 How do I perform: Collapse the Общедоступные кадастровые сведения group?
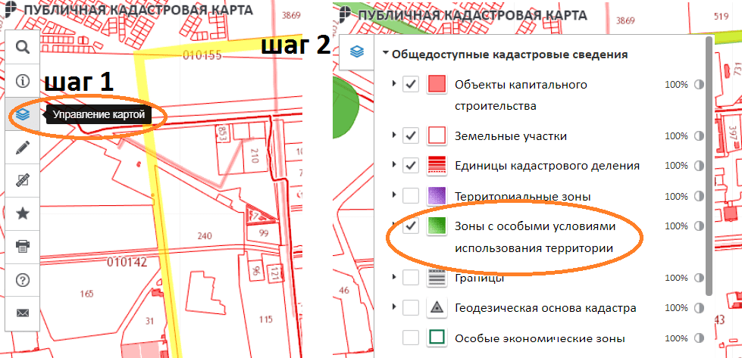click(386, 54)
